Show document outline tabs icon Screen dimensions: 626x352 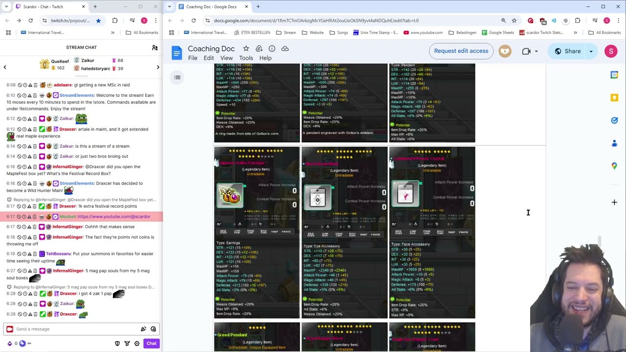coord(177,77)
